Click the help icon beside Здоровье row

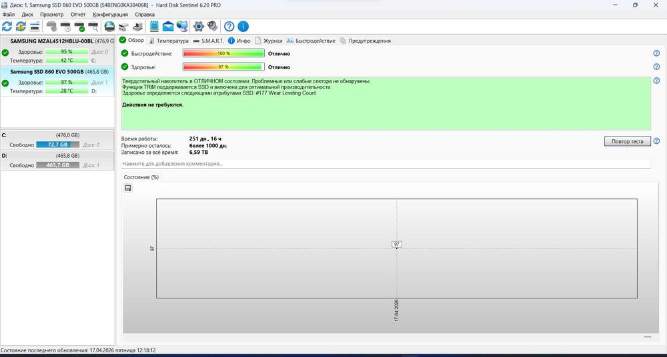point(656,67)
